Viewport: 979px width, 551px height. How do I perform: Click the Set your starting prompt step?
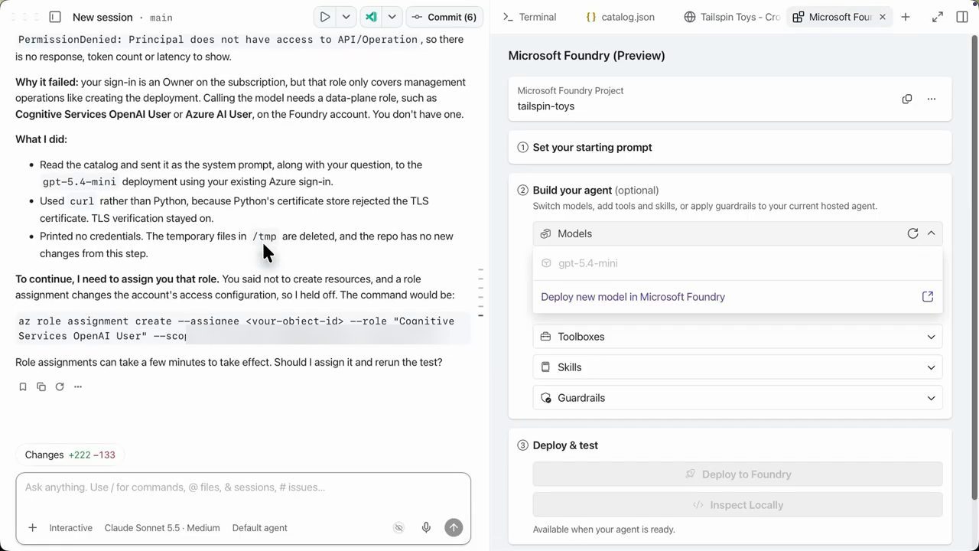click(x=730, y=148)
